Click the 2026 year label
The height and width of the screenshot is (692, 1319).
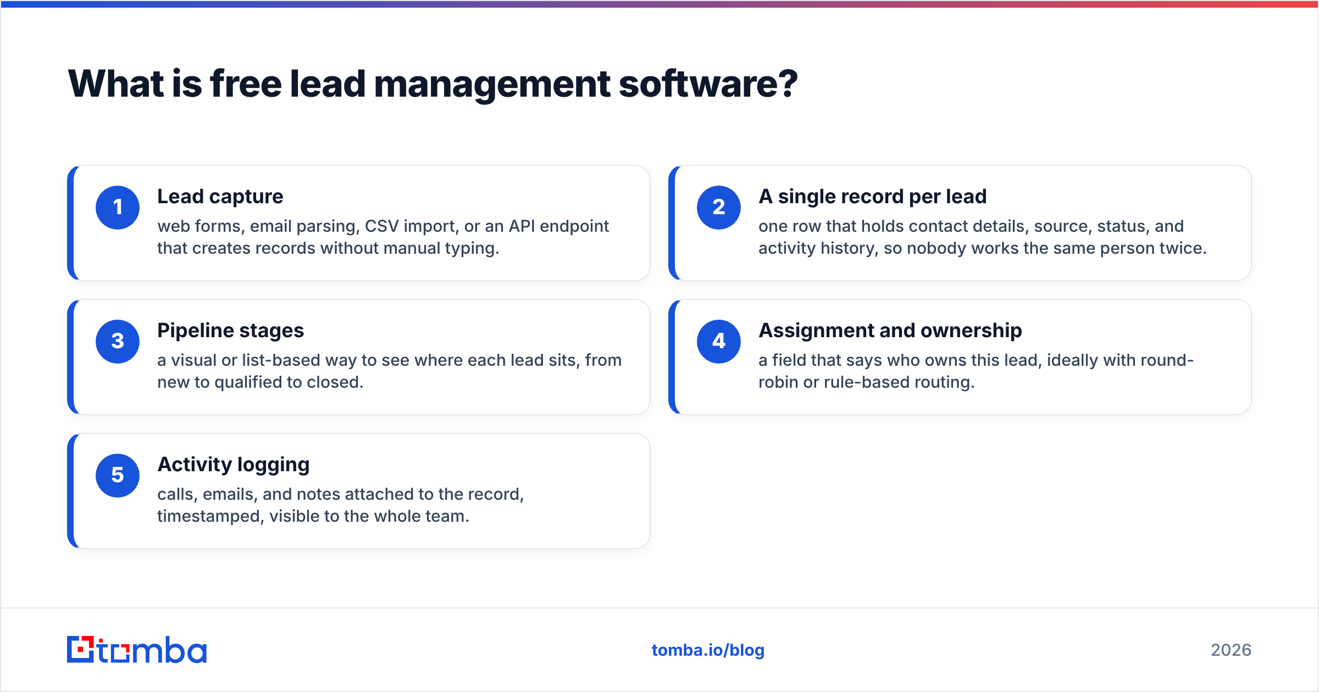tap(1231, 650)
